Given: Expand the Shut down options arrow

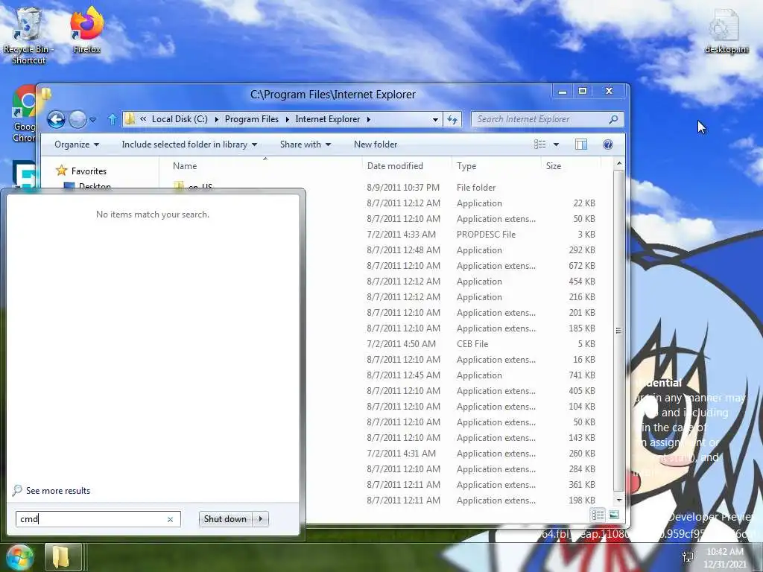Looking at the screenshot, I should [x=261, y=519].
